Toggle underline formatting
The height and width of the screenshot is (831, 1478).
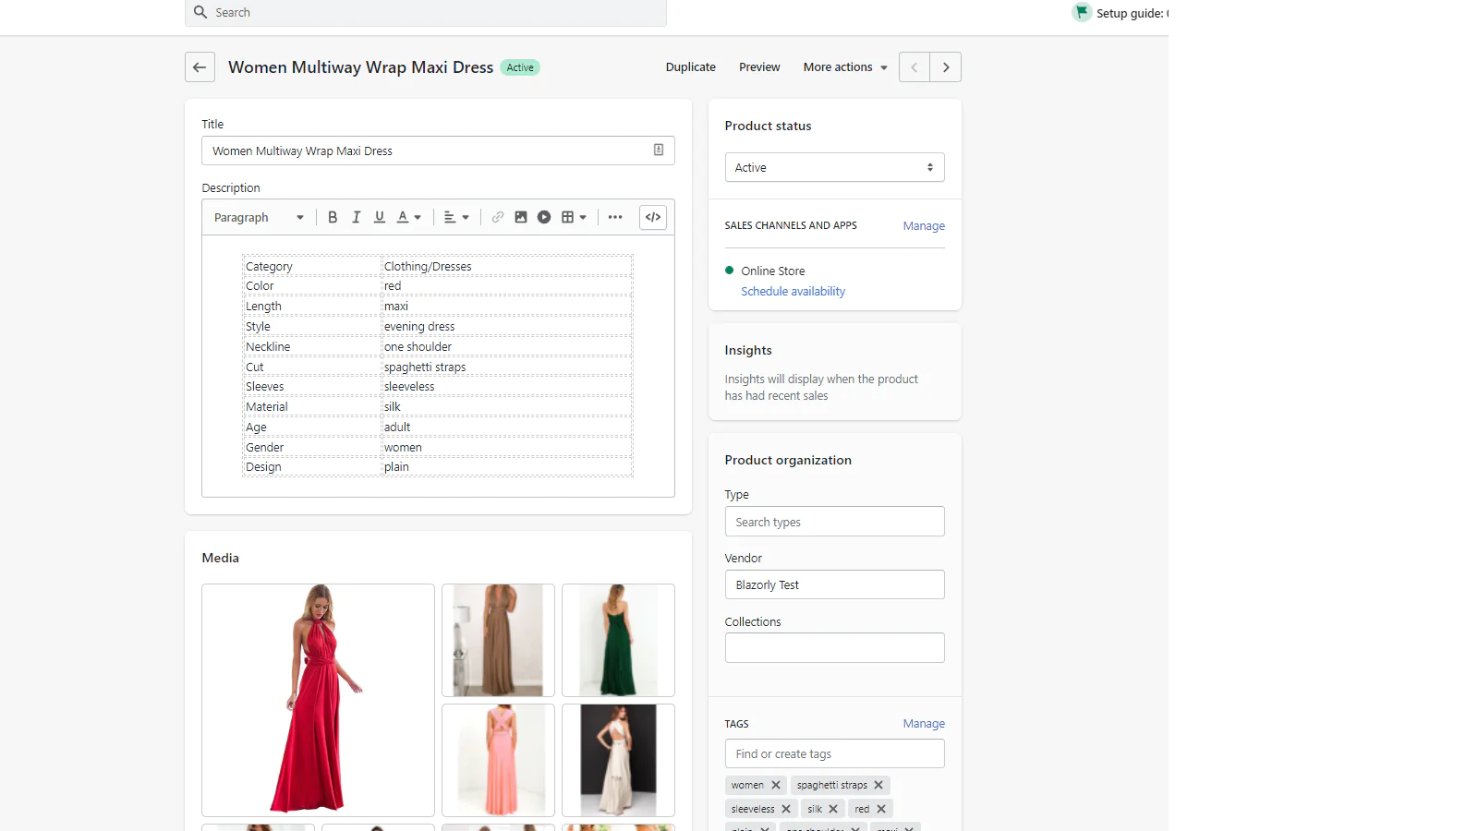(x=380, y=217)
